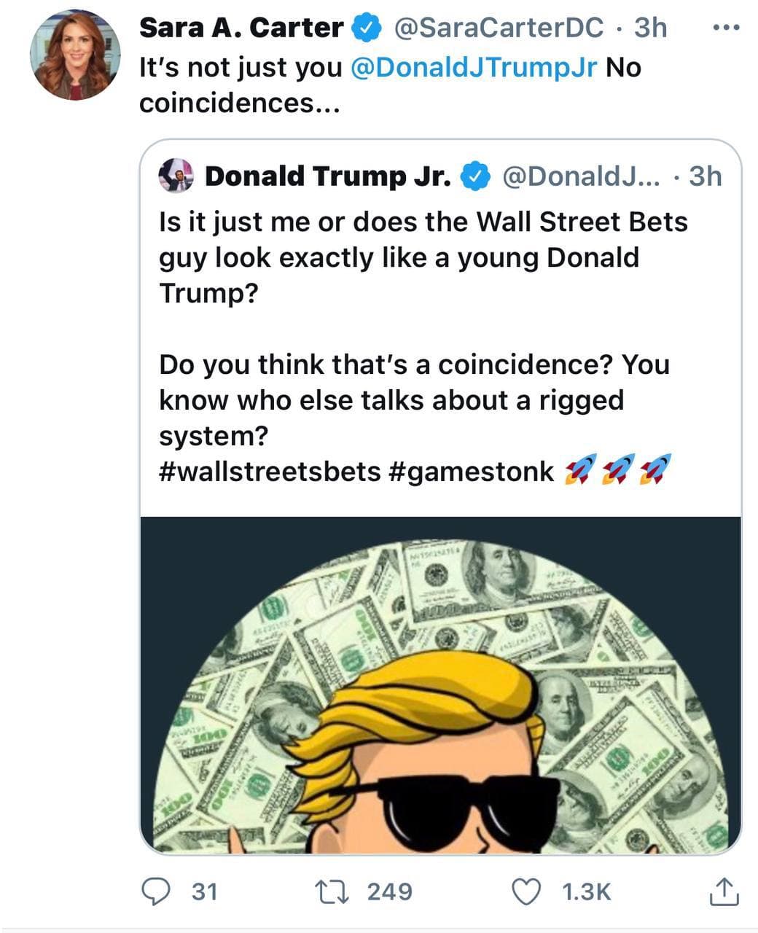Click the 31 replies count

204,891
